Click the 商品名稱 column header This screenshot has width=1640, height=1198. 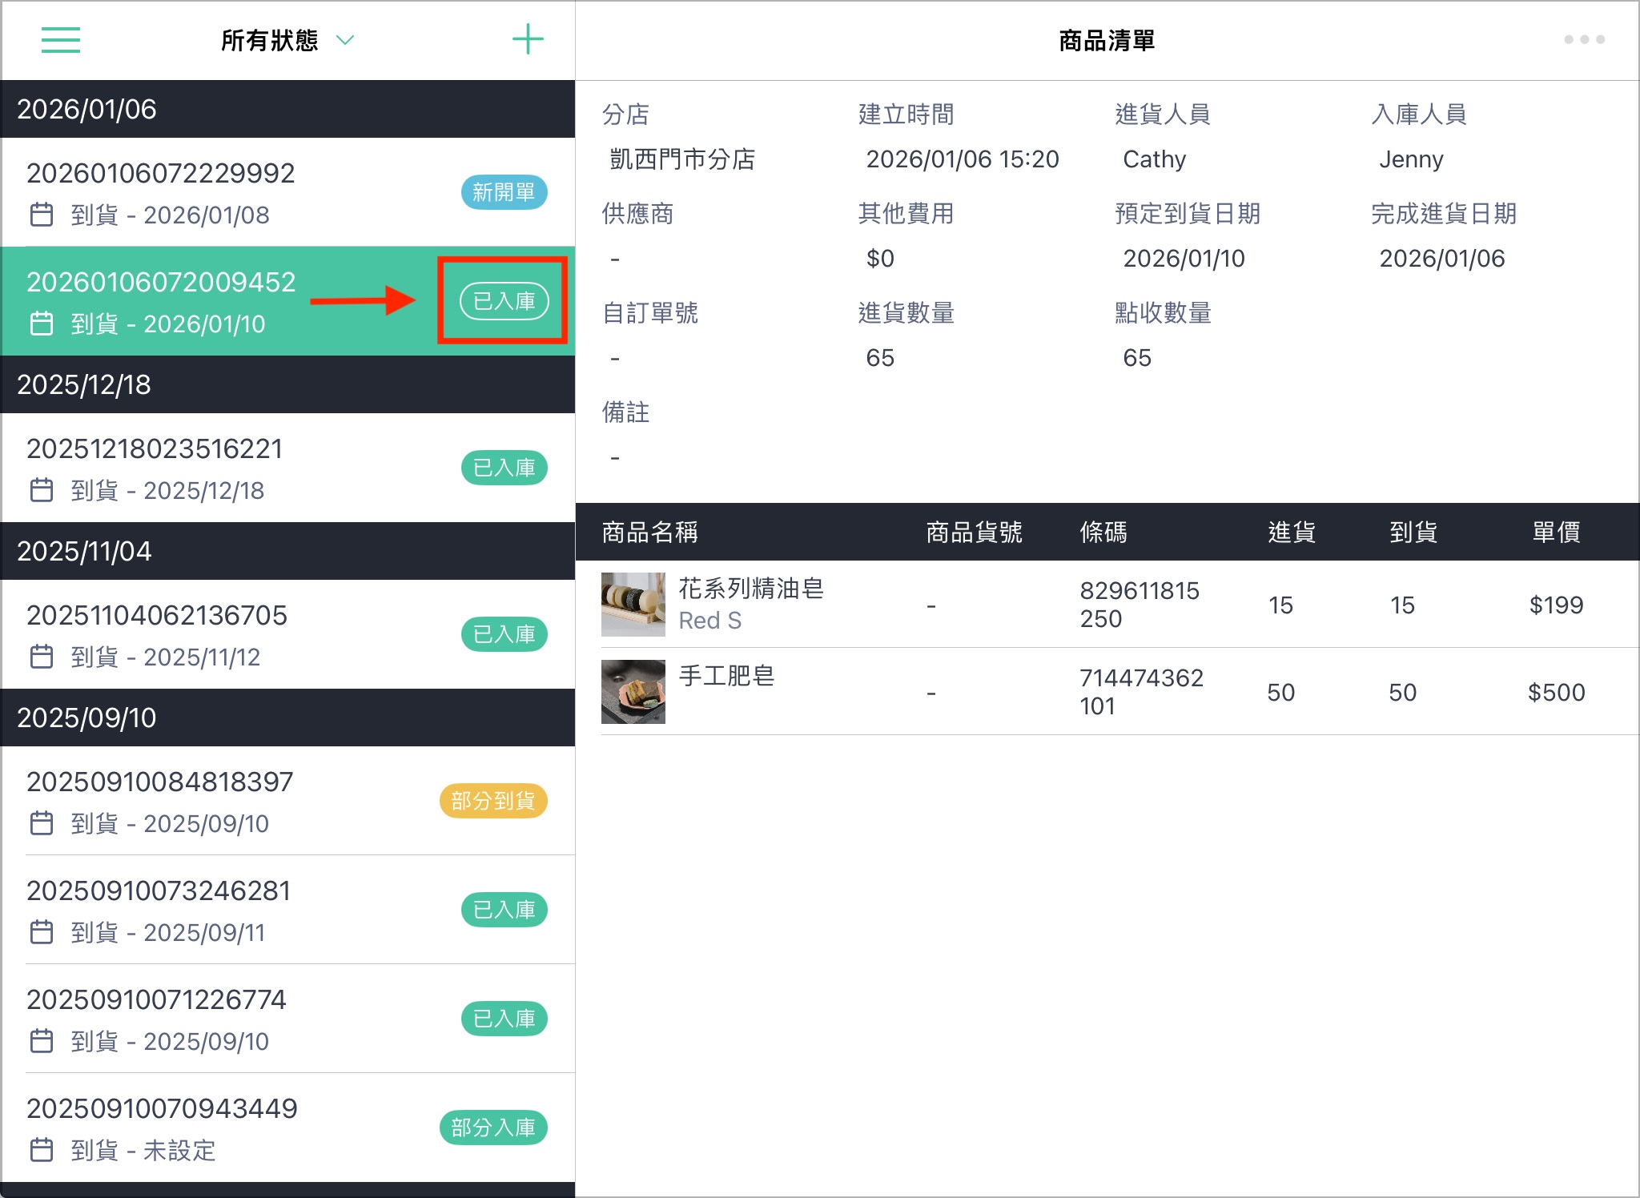(649, 532)
